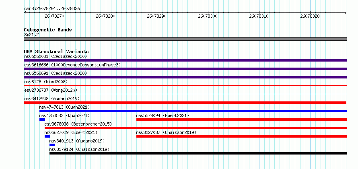Open variant nsv4753533 (Quan2021) label
Viewport: 358px width, 169px height.
[x=64, y=115]
